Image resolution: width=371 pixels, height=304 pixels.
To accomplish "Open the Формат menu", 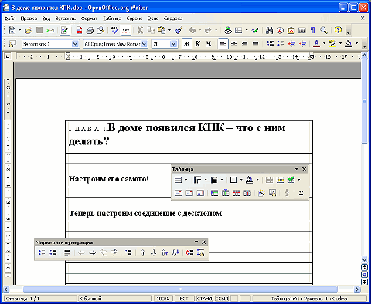I will point(89,19).
